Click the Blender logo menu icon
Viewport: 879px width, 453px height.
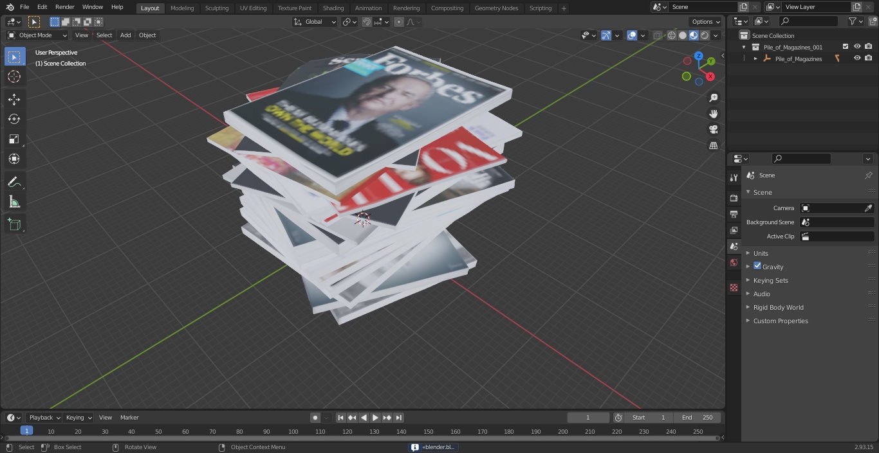click(10, 7)
